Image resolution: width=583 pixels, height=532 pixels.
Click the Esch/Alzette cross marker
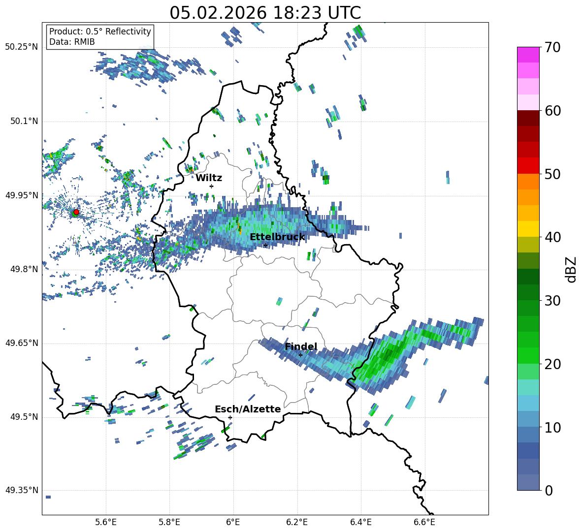230,417
